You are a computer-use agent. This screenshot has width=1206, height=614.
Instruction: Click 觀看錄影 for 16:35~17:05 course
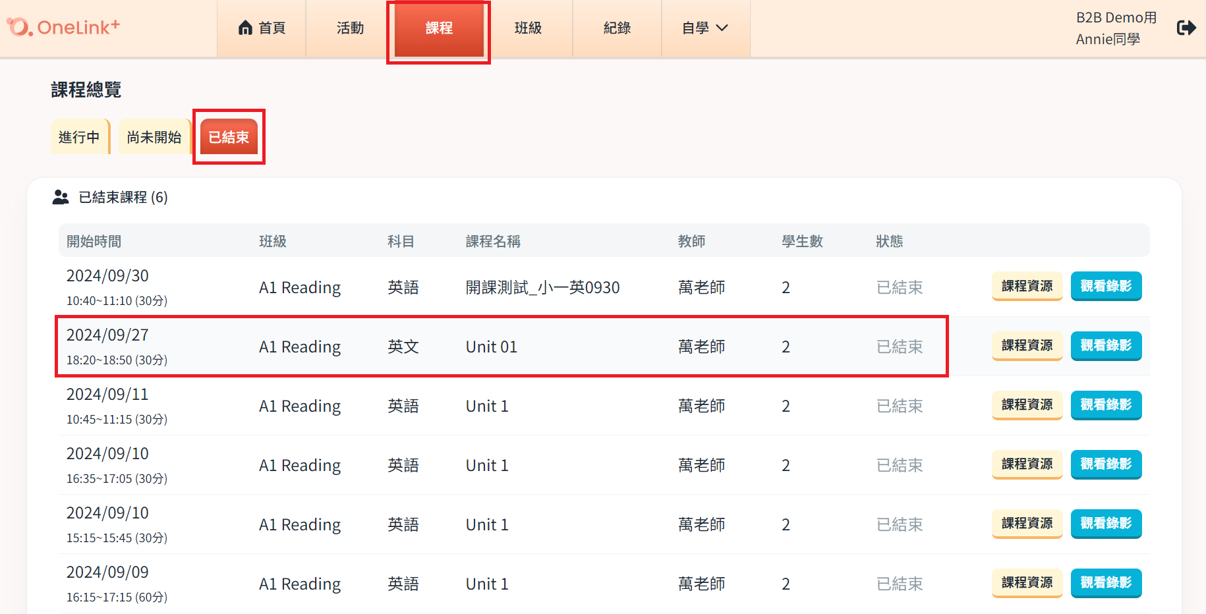point(1106,464)
